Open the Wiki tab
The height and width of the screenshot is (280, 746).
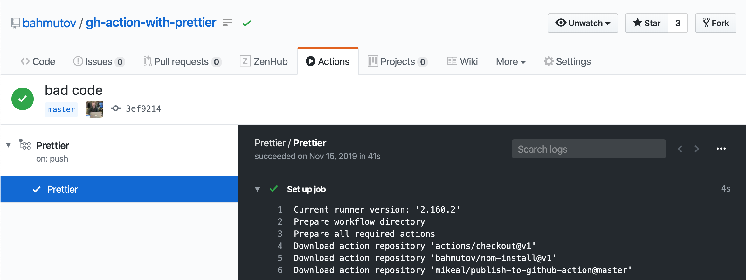(462, 61)
